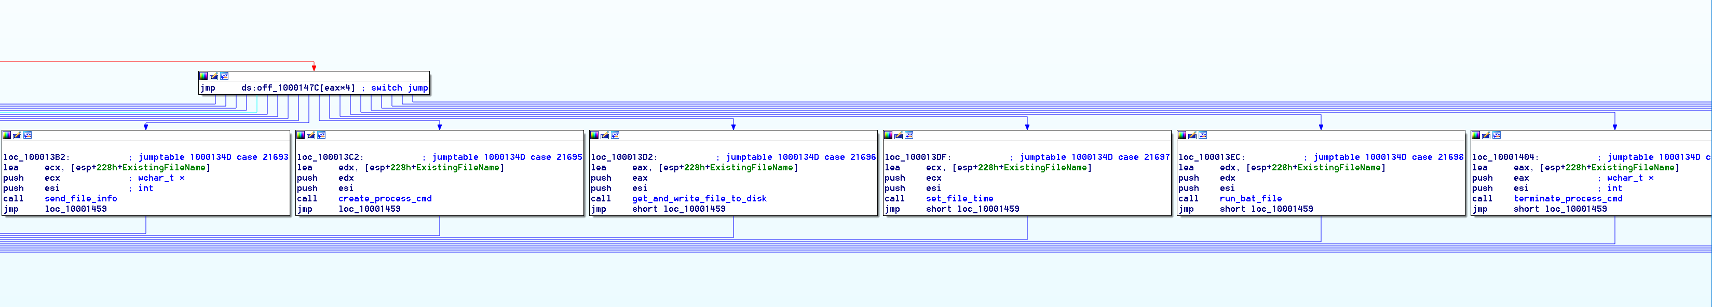
Task: Click 'short loc_10001459' in set_file_time block
Action: (x=973, y=210)
